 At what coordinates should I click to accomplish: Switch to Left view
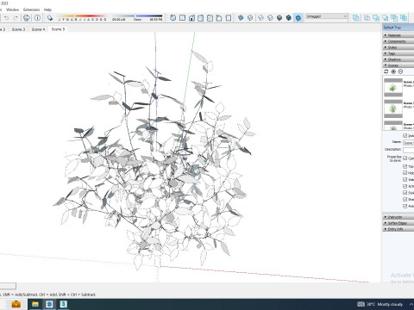coord(219,18)
